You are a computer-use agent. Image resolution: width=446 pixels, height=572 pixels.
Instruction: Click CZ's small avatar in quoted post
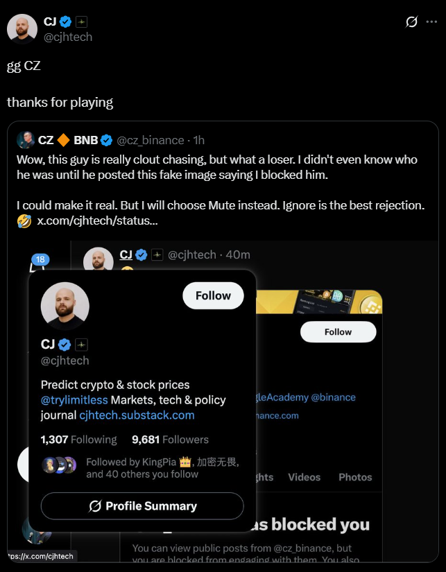point(26,140)
